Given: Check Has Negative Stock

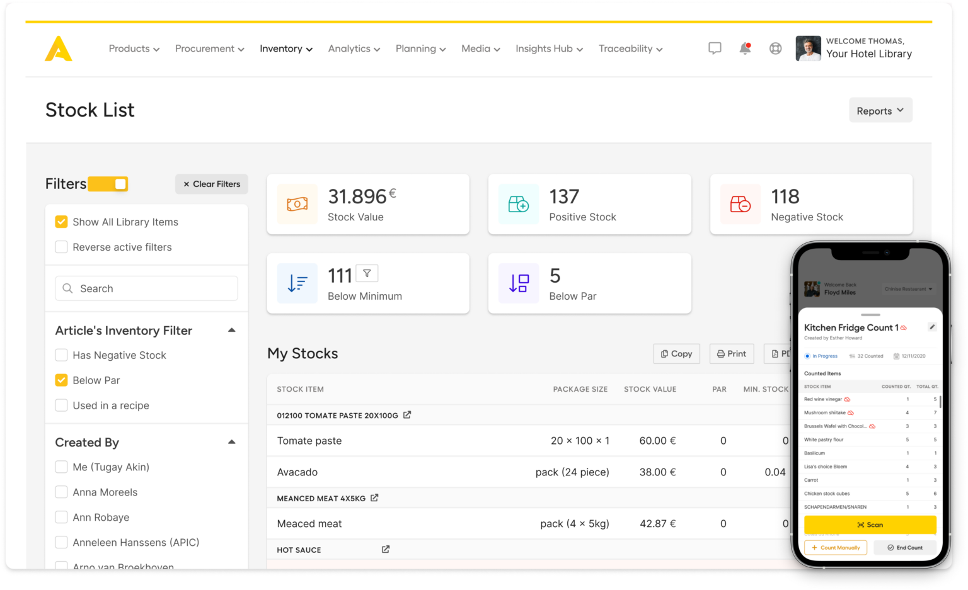Looking at the screenshot, I should pos(61,355).
